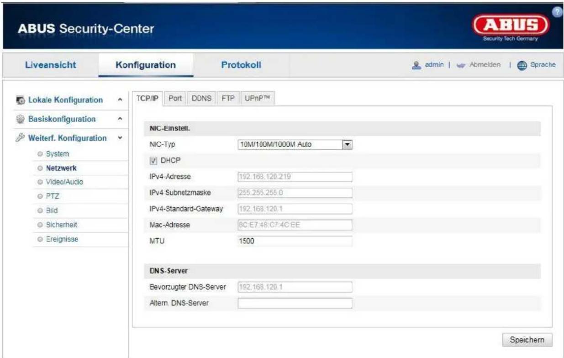The width and height of the screenshot is (564, 358).
Task: Open System in the sidebar
Action: [58, 154]
